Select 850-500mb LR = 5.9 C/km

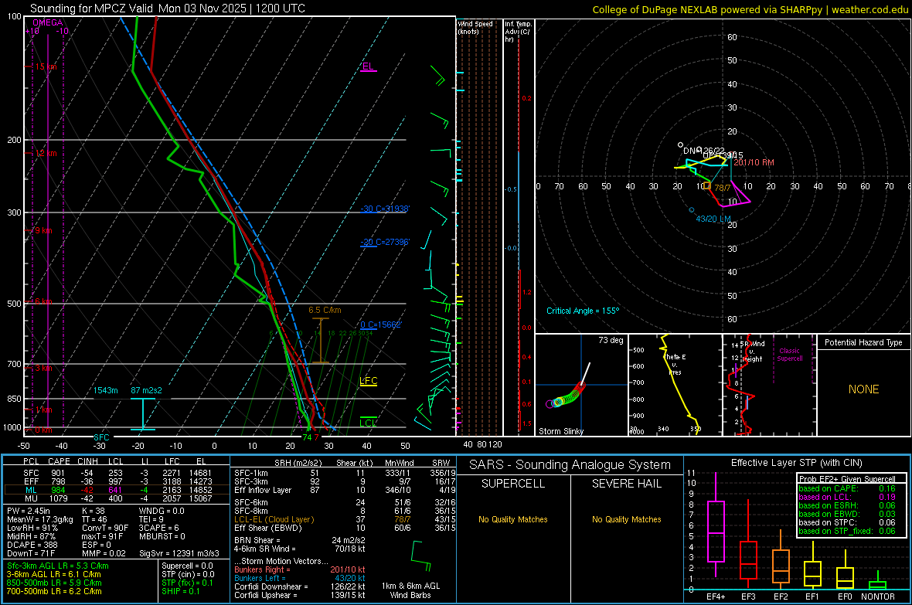tap(54, 583)
